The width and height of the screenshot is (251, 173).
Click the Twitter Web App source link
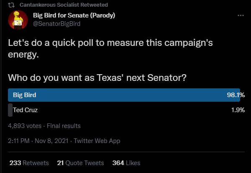point(97,141)
